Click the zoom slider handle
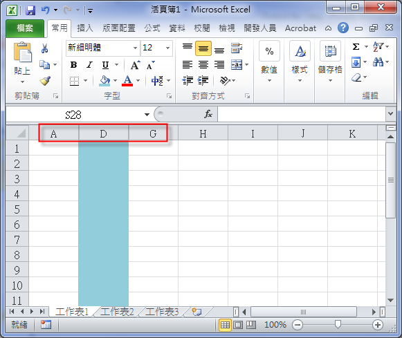The image size is (402, 338). 338,324
